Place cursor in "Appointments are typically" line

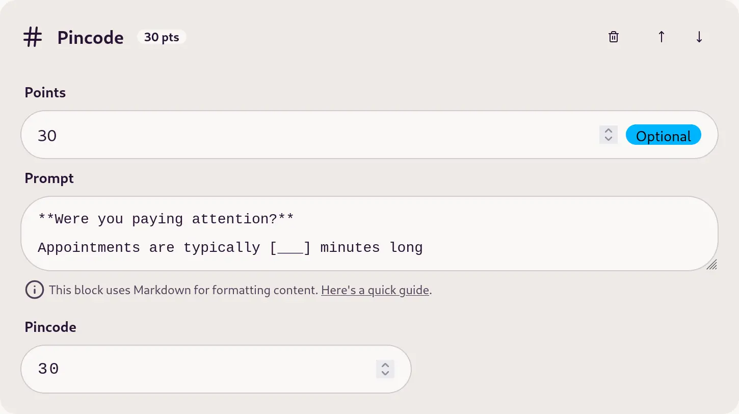pos(230,248)
